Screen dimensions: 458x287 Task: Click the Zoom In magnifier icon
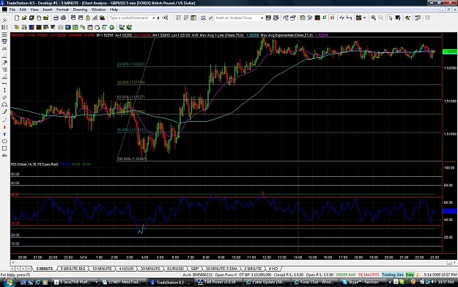point(373,18)
